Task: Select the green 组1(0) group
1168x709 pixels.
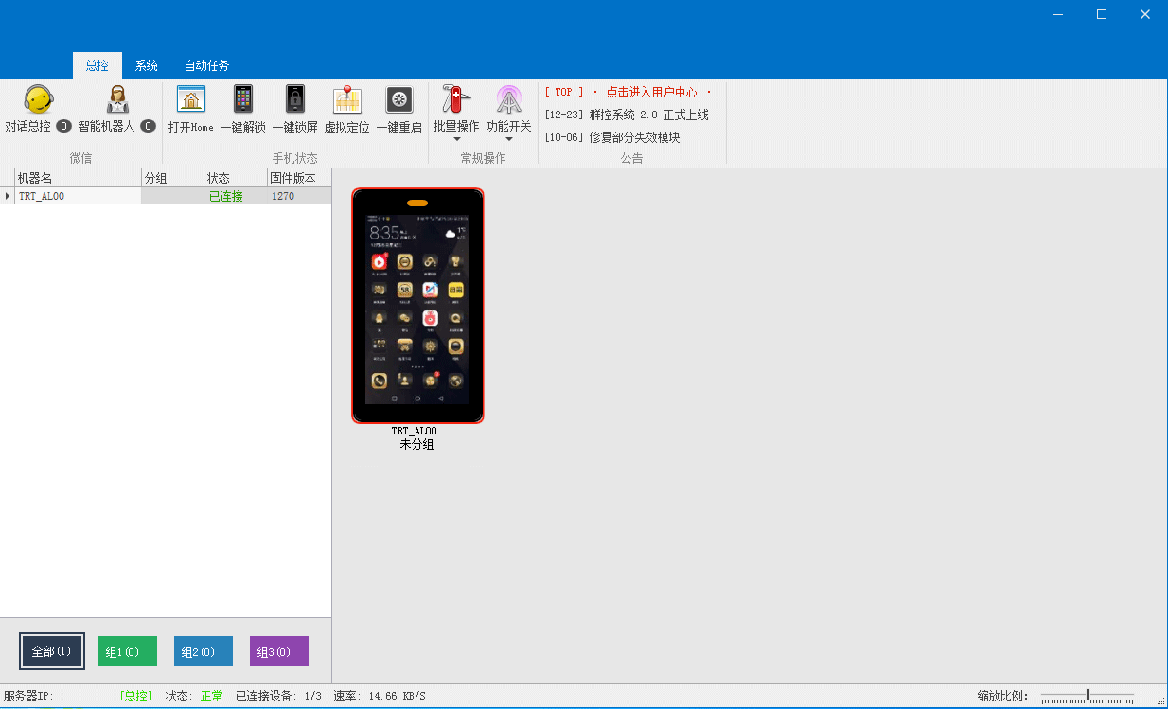Action: pyautogui.click(x=127, y=650)
